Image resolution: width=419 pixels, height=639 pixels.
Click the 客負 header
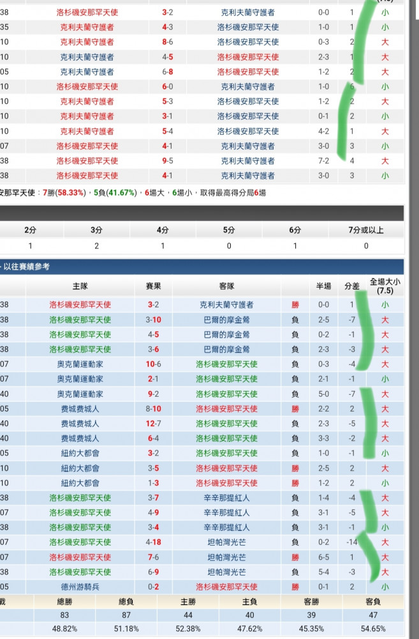click(x=373, y=601)
